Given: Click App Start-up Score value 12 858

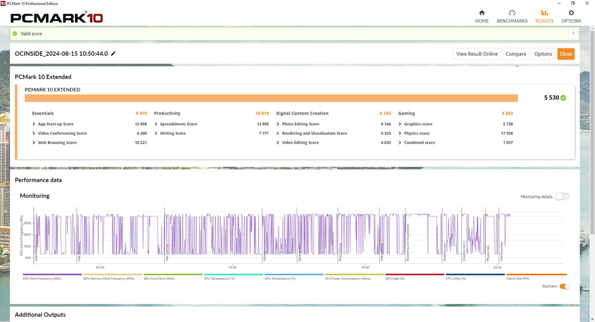Looking at the screenshot, I should 141,124.
